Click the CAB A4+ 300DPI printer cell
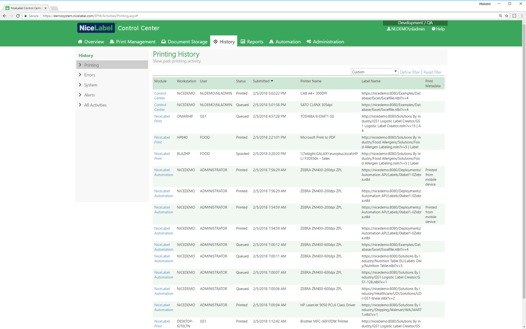526x329 pixels. pyautogui.click(x=313, y=93)
